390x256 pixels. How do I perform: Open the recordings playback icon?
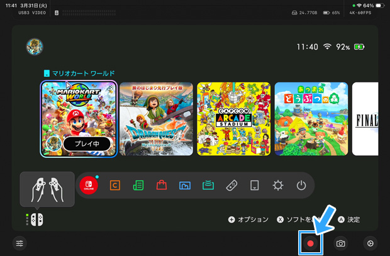tap(369, 243)
